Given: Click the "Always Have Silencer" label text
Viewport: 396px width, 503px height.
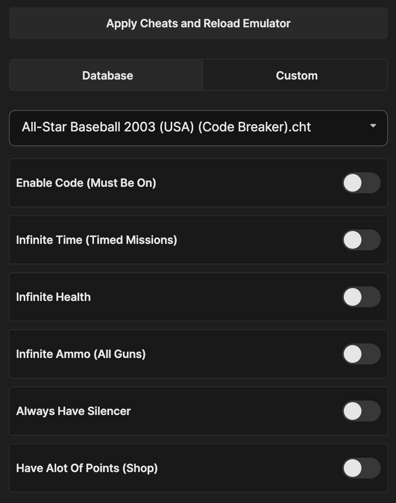Looking at the screenshot, I should [x=73, y=411].
